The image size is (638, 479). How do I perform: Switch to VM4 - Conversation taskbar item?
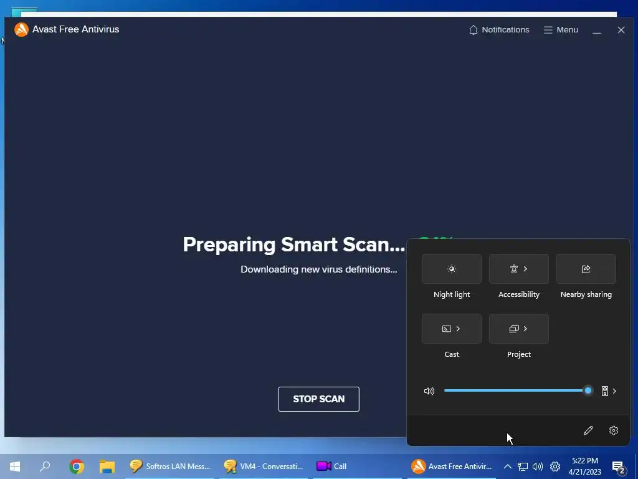coord(264,467)
